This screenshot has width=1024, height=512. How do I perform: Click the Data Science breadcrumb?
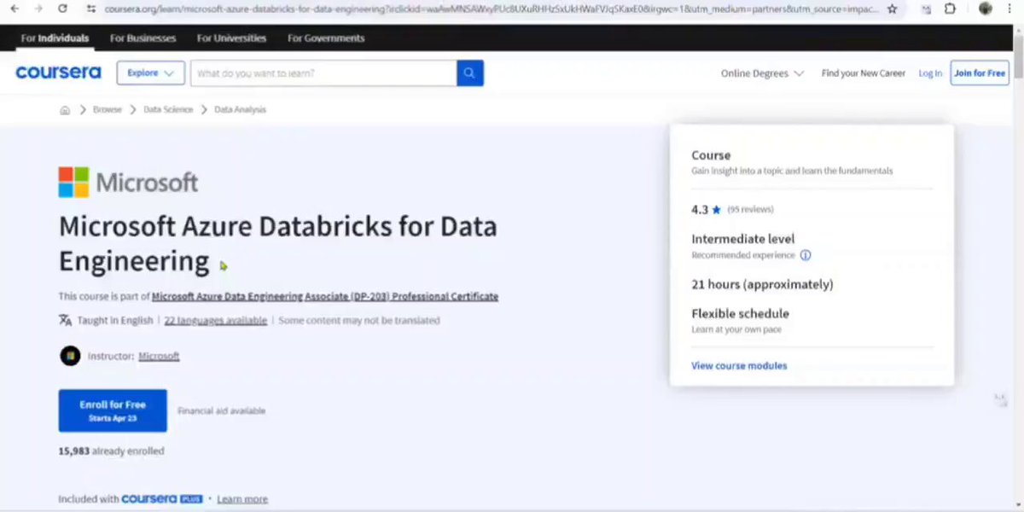(x=168, y=110)
